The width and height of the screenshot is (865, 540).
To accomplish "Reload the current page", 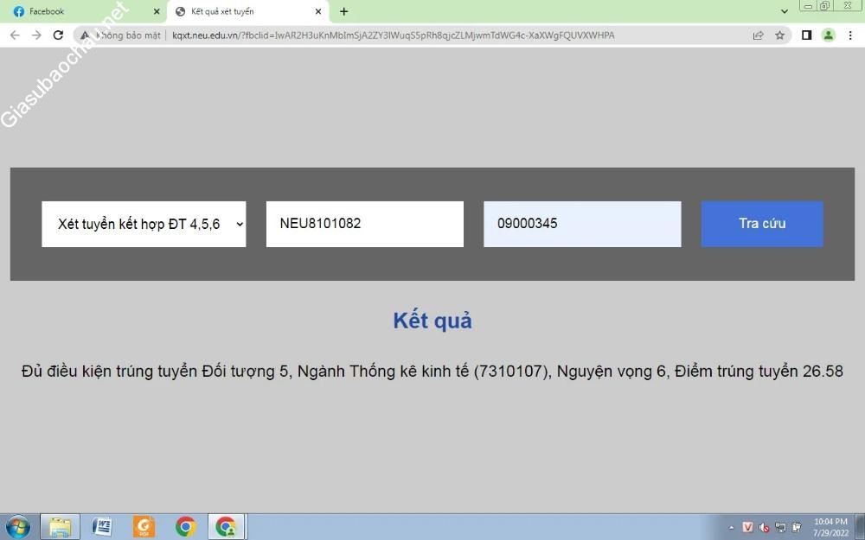I will pyautogui.click(x=58, y=35).
